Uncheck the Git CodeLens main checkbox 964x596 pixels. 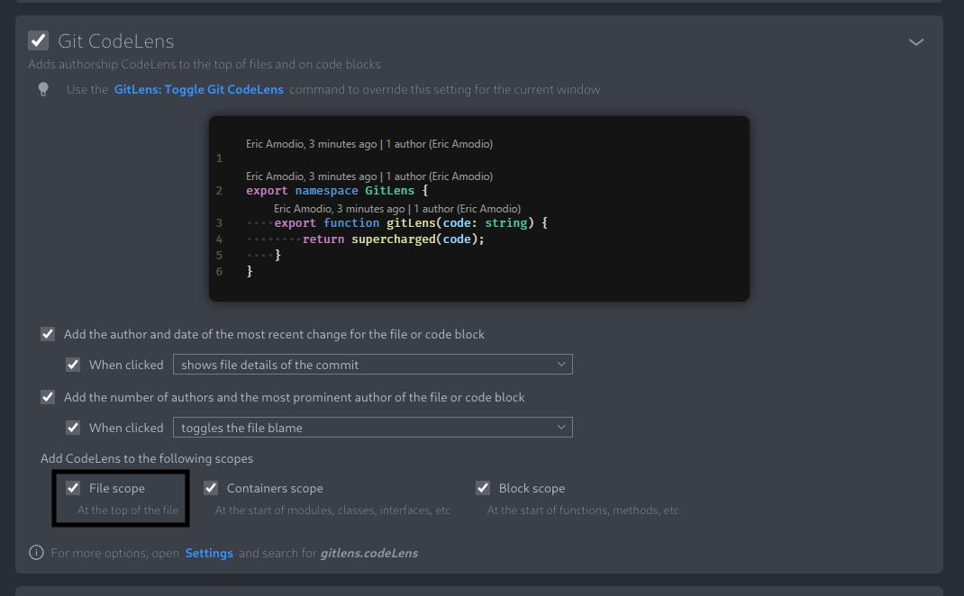pyautogui.click(x=37, y=40)
